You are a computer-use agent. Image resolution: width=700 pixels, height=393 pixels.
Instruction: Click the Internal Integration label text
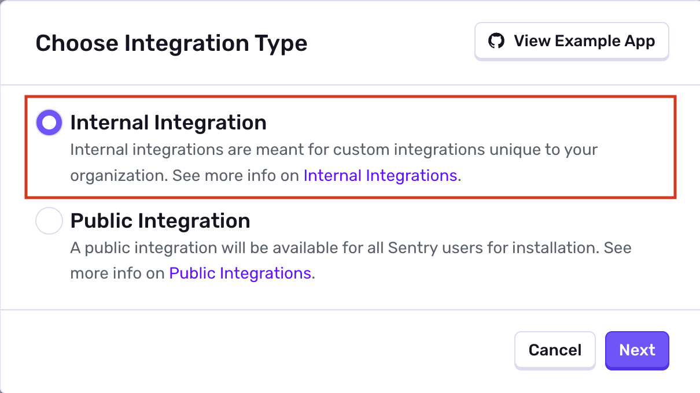[x=168, y=122]
